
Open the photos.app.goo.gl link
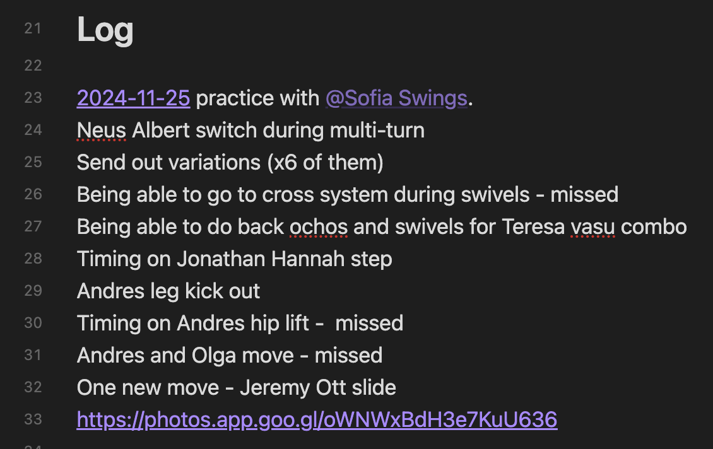point(317,419)
